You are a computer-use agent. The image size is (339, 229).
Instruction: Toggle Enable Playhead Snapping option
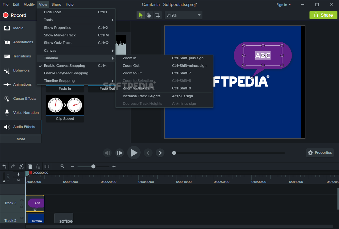tap(76, 73)
